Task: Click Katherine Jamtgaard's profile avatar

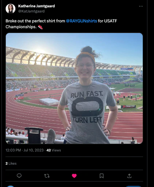Action: click(x=11, y=8)
